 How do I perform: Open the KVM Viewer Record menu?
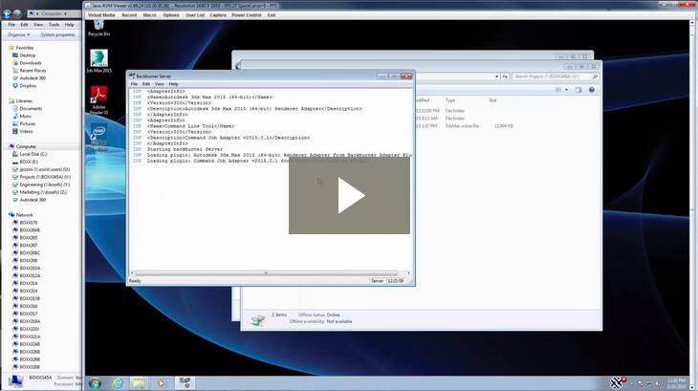129,15
